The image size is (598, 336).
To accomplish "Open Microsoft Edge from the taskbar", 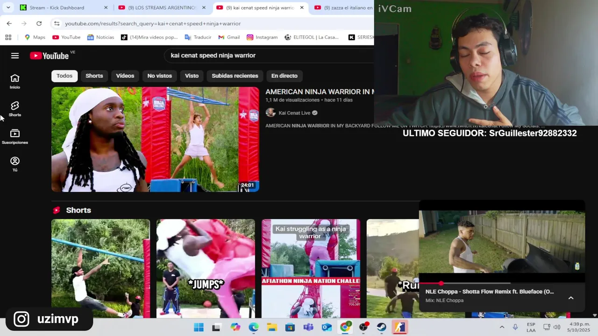I will coord(253,327).
